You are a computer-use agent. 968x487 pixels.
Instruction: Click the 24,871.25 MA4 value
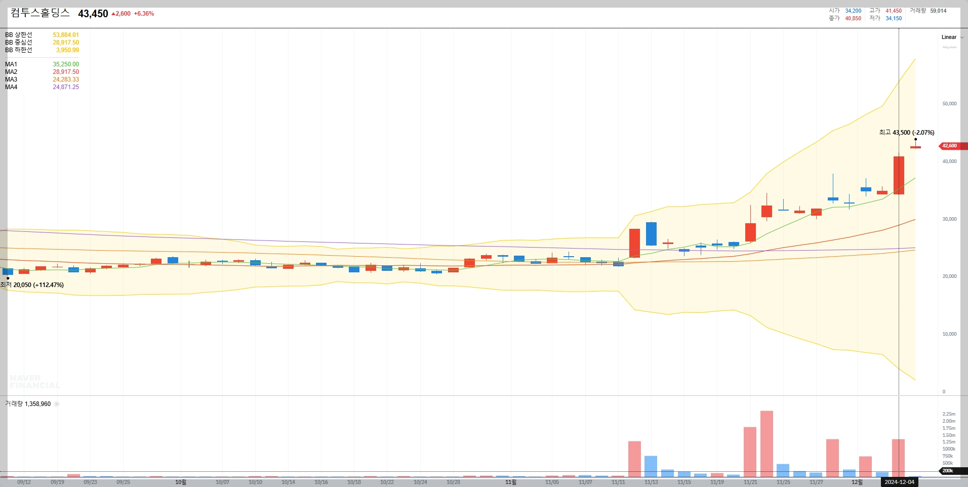click(66, 87)
